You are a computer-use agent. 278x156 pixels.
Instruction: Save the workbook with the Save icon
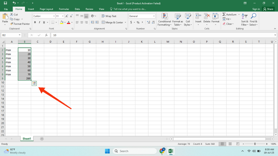coord(5,3)
